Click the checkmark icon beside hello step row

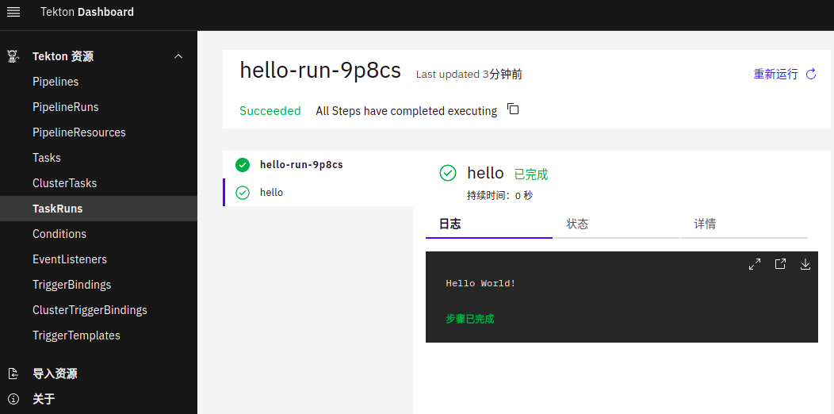pos(243,193)
